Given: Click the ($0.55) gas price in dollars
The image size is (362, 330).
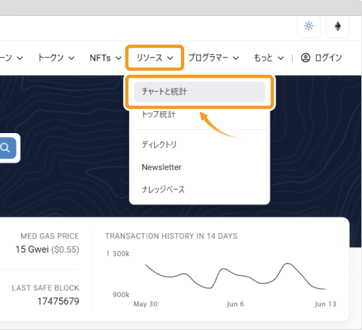Looking at the screenshot, I should click(x=65, y=250).
